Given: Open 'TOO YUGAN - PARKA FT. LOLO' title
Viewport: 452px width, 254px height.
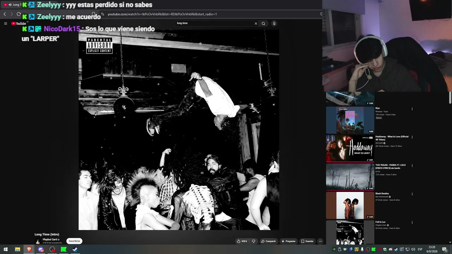Looking at the screenshot, I should (391, 167).
